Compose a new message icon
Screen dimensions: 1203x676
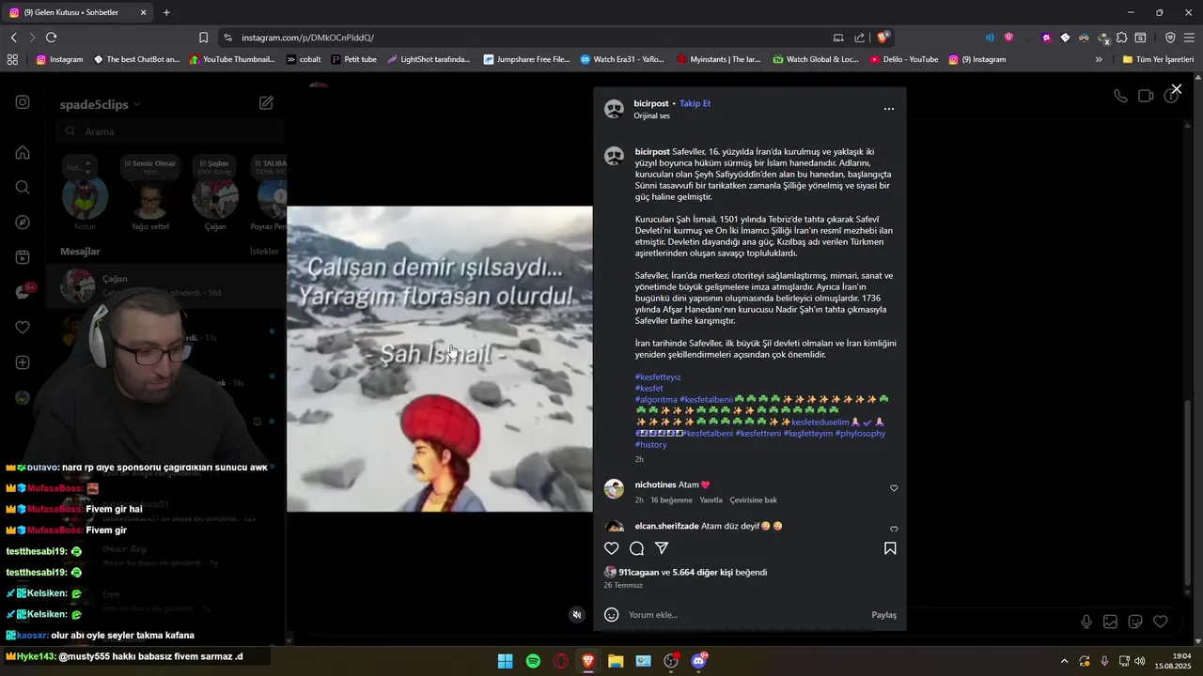click(x=267, y=102)
